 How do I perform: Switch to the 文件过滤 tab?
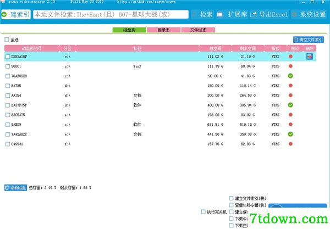pos(198,30)
